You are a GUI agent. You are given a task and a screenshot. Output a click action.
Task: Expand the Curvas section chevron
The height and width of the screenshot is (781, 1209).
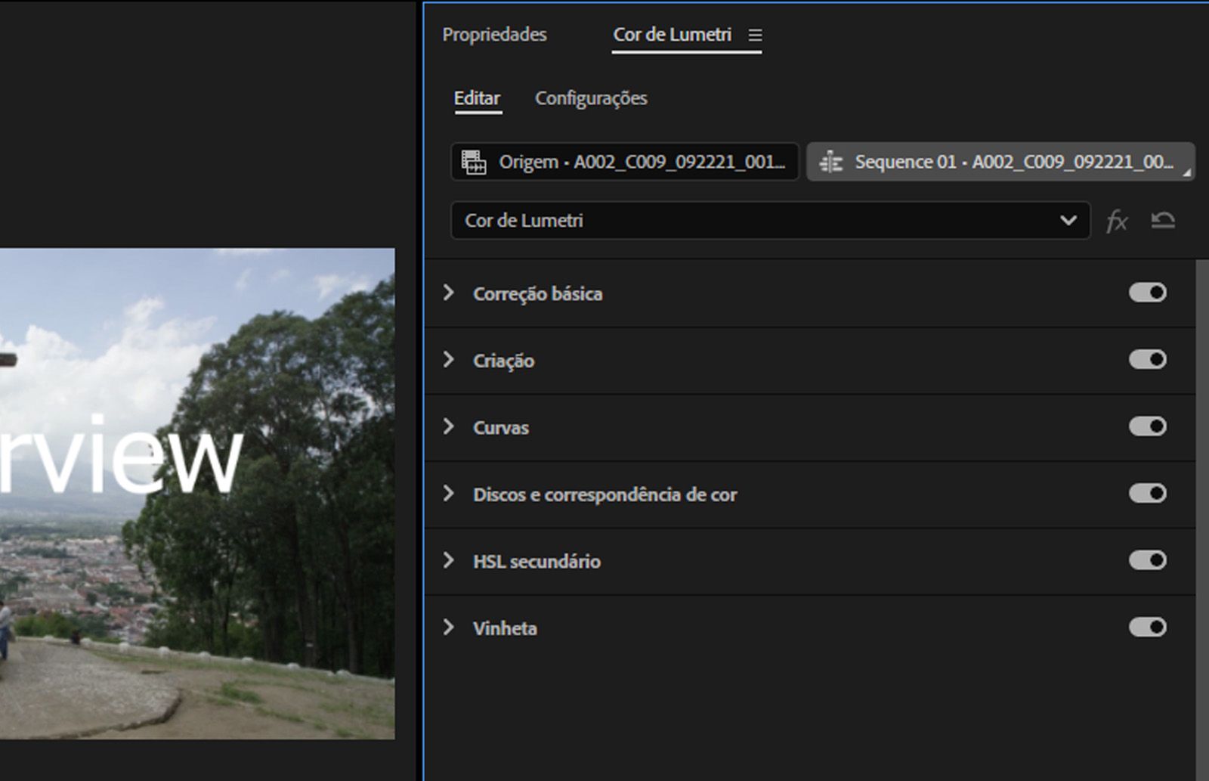coord(449,426)
